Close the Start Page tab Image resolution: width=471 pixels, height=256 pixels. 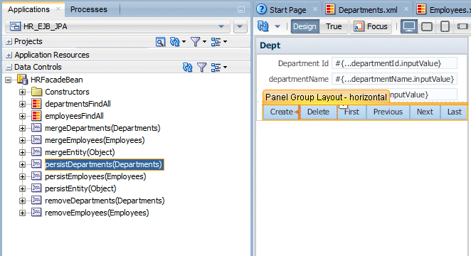(315, 9)
